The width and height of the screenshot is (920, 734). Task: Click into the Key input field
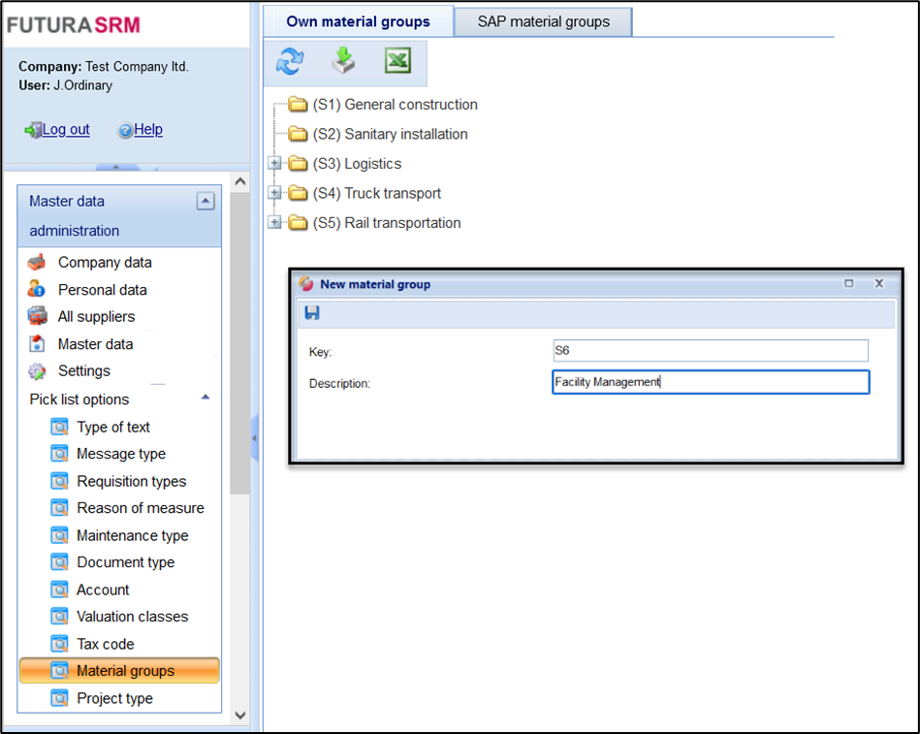[x=710, y=351]
